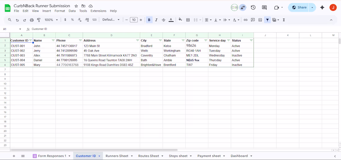
Task: Open the J account avatar
Action: tap(333, 7)
